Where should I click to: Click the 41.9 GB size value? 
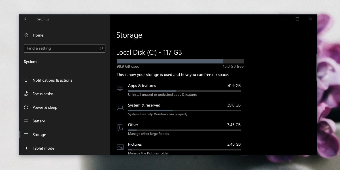point(234,86)
